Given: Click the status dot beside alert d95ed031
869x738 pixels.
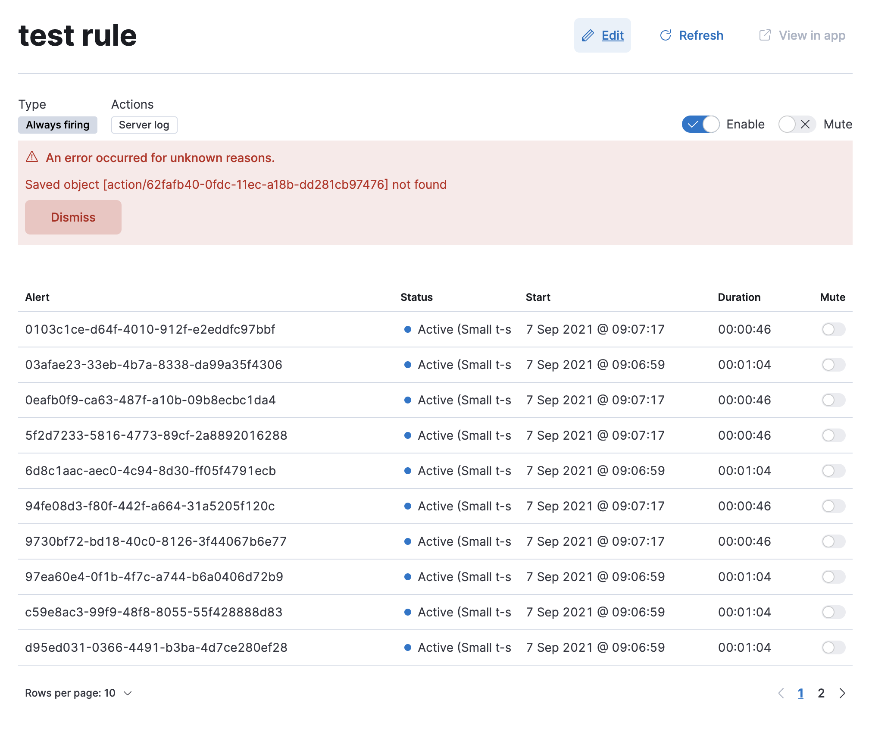Looking at the screenshot, I should (407, 647).
